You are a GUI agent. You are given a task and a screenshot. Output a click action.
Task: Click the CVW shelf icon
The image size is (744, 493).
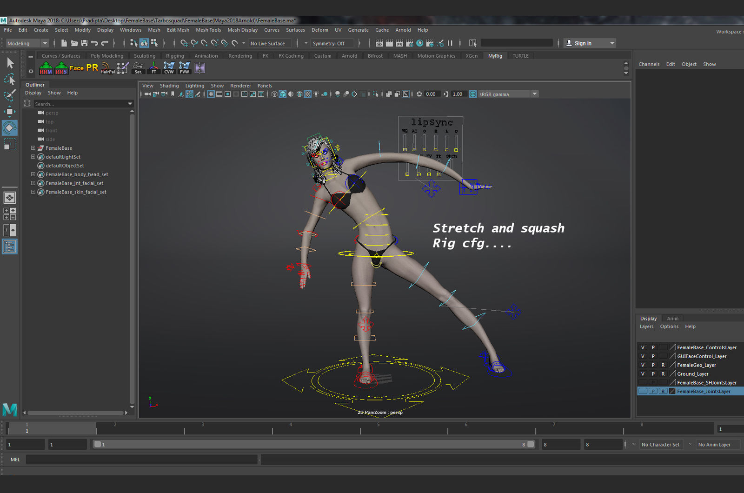[169, 68]
